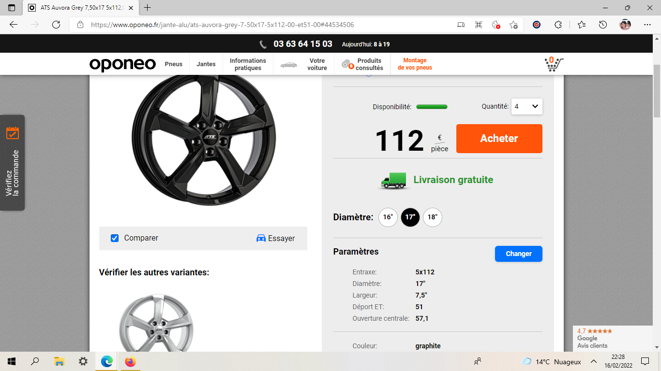Image resolution: width=661 pixels, height=371 pixels.
Task: Click the Essayer link
Action: (281, 238)
